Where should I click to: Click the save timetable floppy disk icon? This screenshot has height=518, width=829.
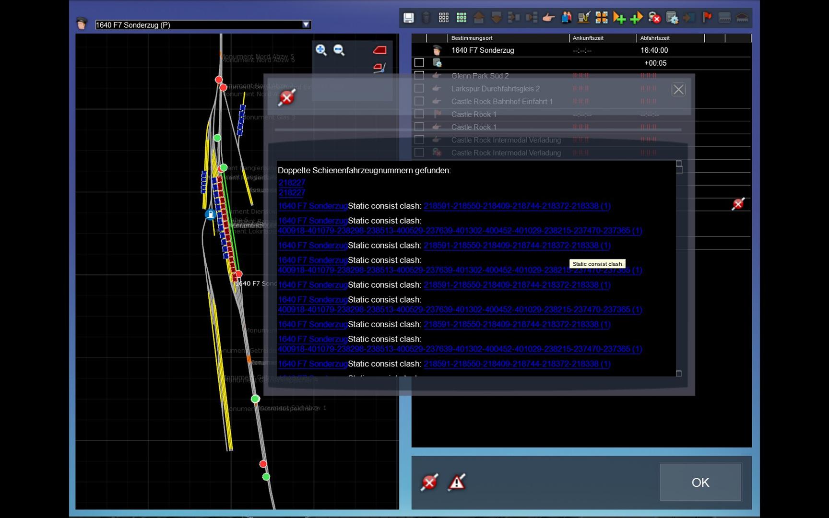point(408,18)
